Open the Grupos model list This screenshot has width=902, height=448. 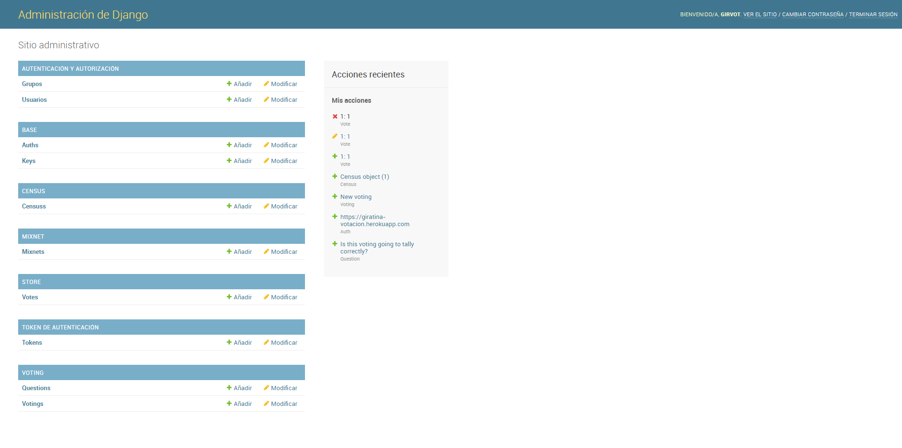click(x=32, y=84)
